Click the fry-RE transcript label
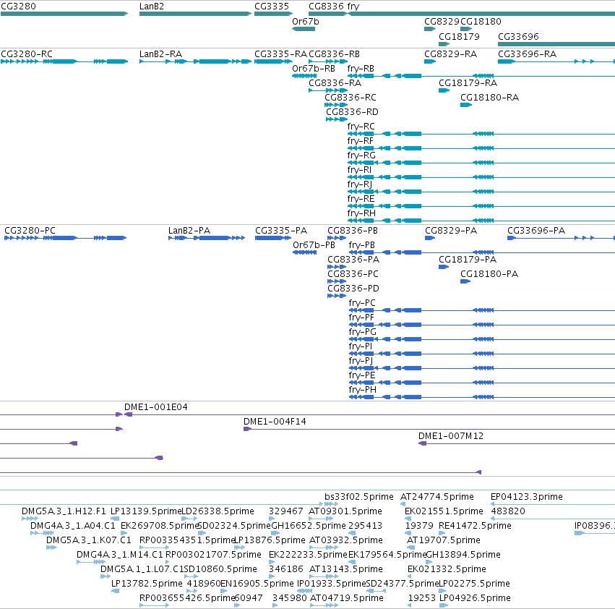Image resolution: width=615 pixels, height=609 pixels. tap(361, 199)
